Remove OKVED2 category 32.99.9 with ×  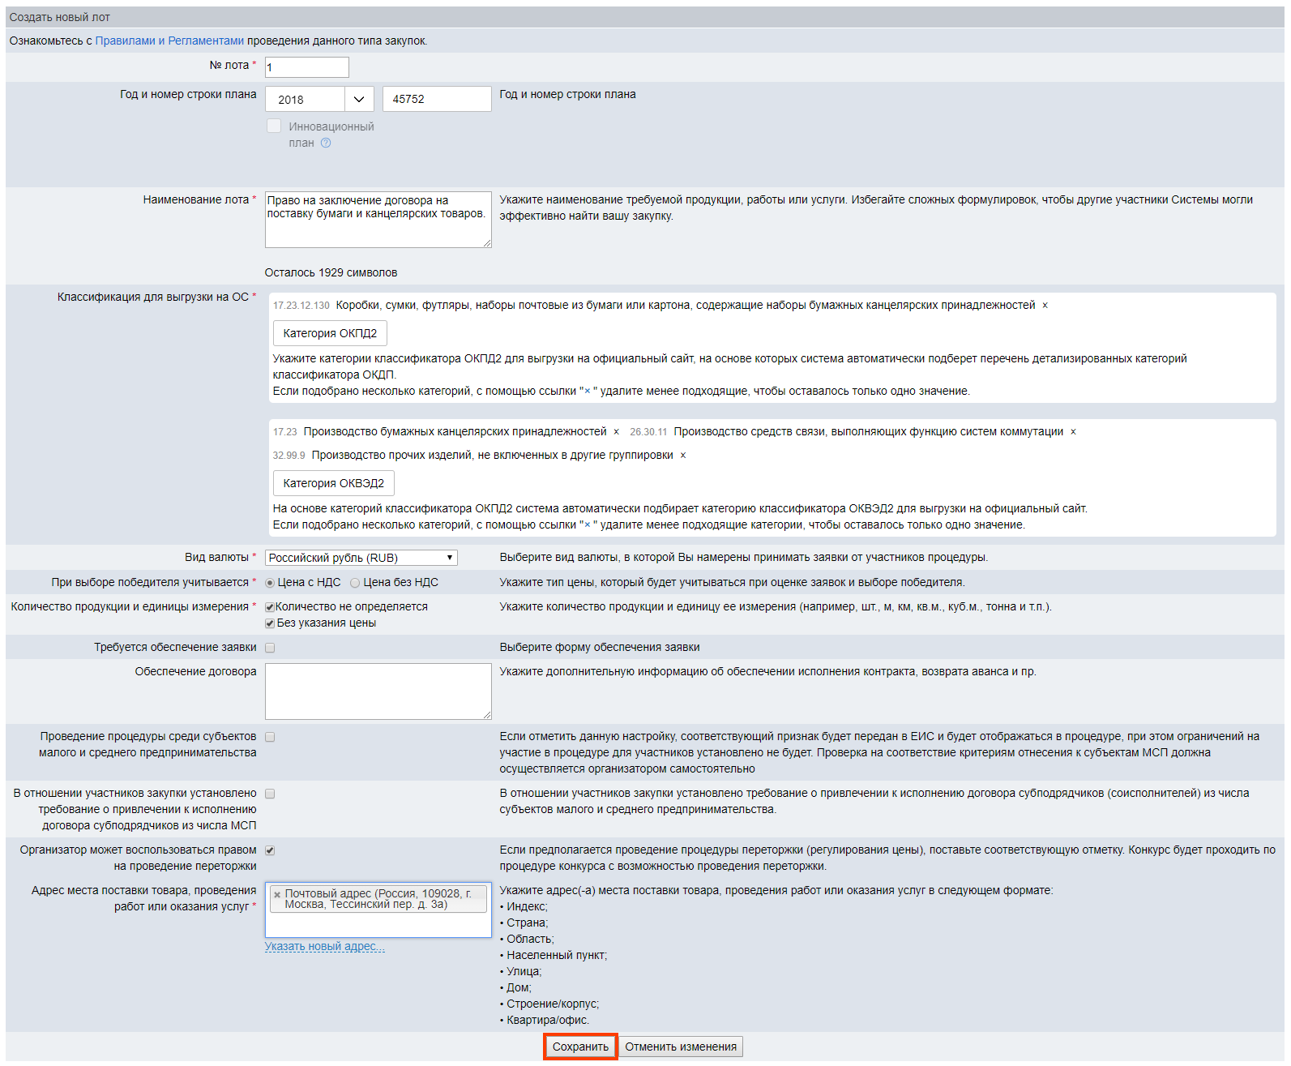pos(682,456)
